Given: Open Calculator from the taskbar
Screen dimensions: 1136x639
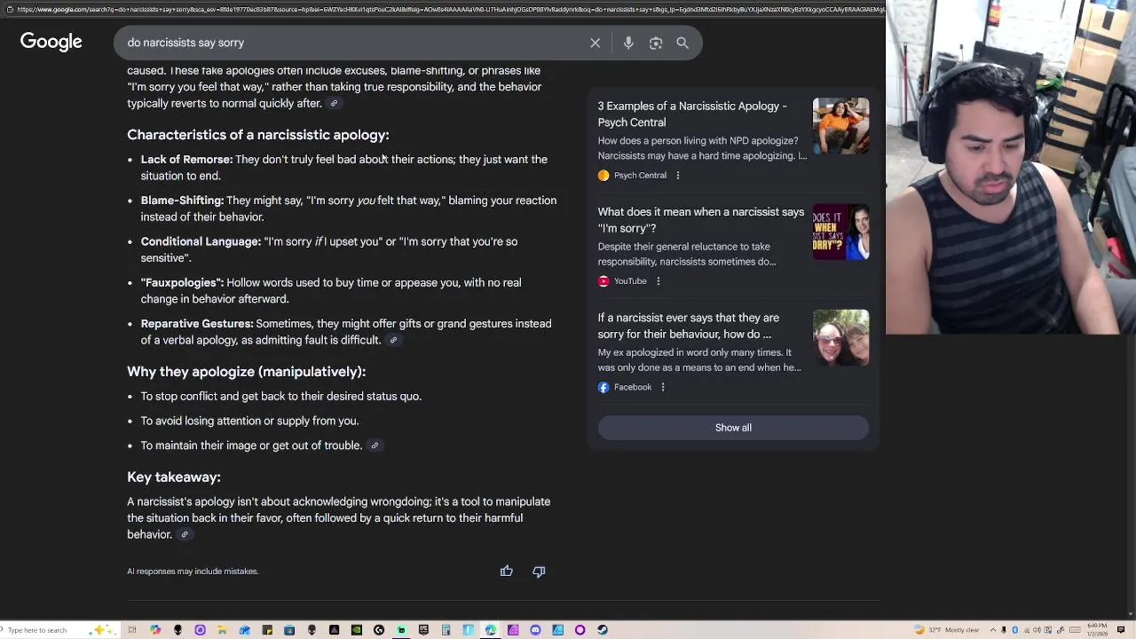Looking at the screenshot, I should (446, 630).
